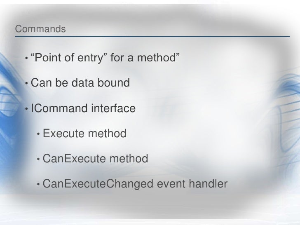Click the bullet dot before "Can be data bound"
This screenshot has height=225, width=300.
(x=26, y=83)
